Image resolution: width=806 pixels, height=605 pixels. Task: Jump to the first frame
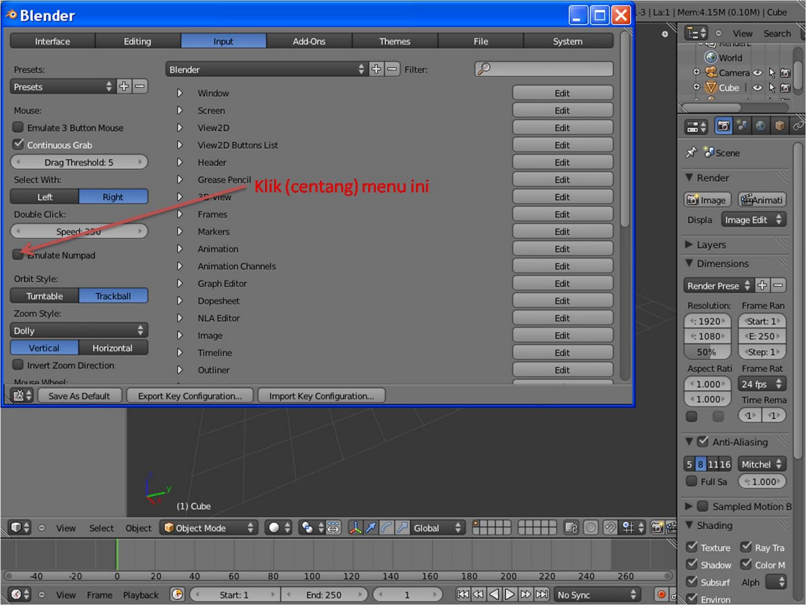coord(462,595)
